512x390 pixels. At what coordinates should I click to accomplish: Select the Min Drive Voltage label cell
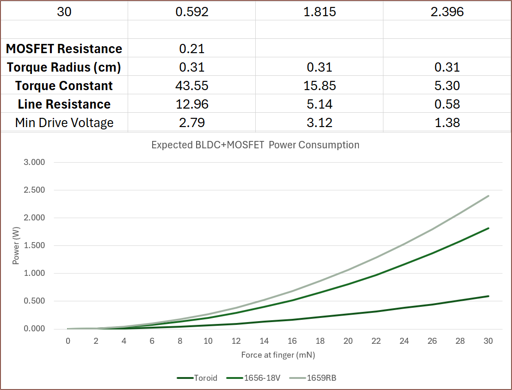(64, 123)
